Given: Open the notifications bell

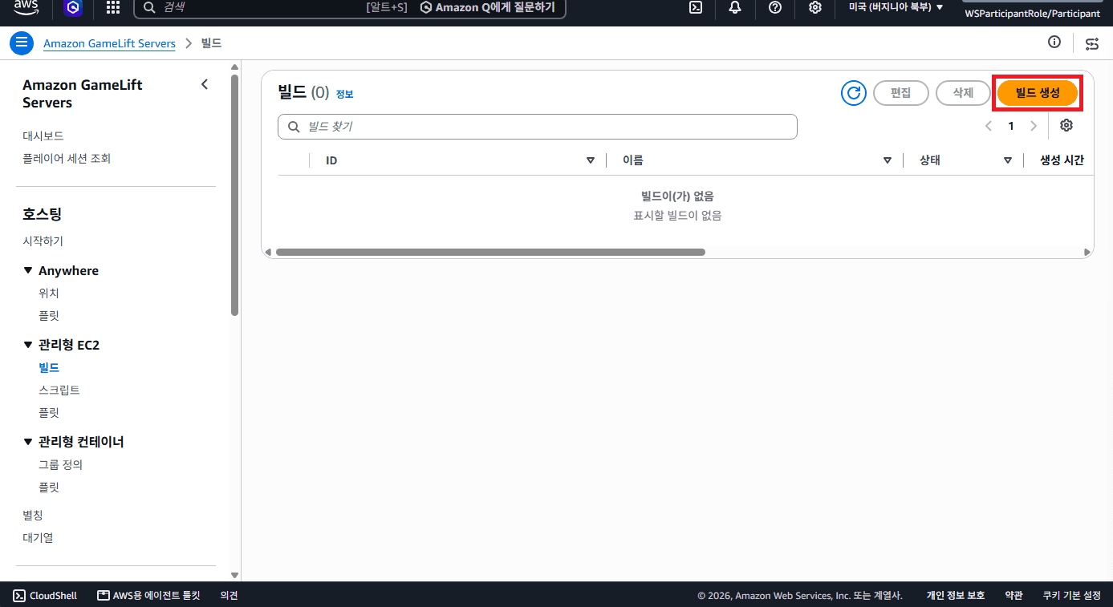Looking at the screenshot, I should pyautogui.click(x=735, y=7).
